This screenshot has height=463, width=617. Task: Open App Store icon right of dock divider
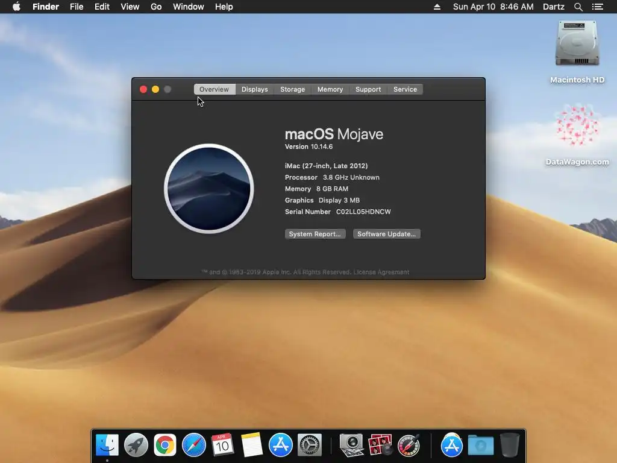click(451, 445)
